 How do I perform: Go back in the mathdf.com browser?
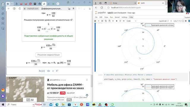pos(9,9)
